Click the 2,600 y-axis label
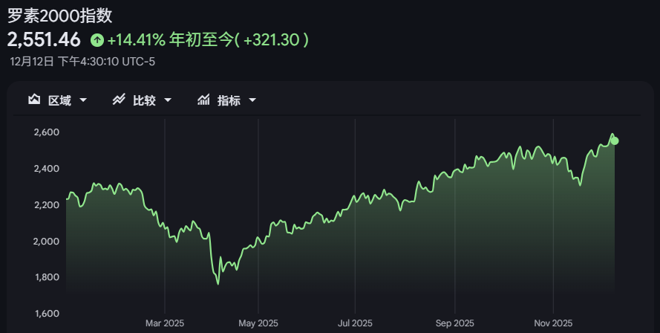Screen dimensions: 660x333 (x=46, y=132)
